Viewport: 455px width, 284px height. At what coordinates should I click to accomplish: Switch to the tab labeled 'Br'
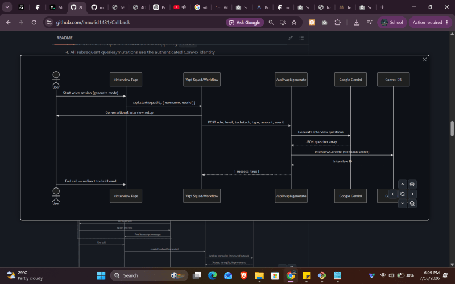point(263,7)
